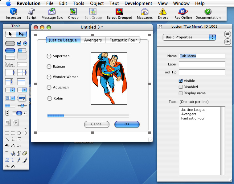
Task: Tick the Display name checkbox
Action: (181, 93)
